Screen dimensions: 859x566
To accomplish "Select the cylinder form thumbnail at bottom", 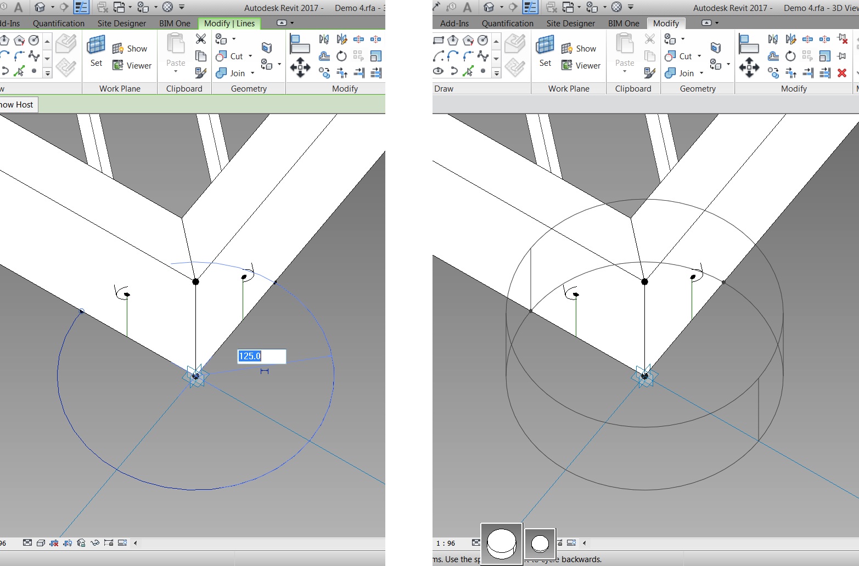I will click(x=500, y=543).
